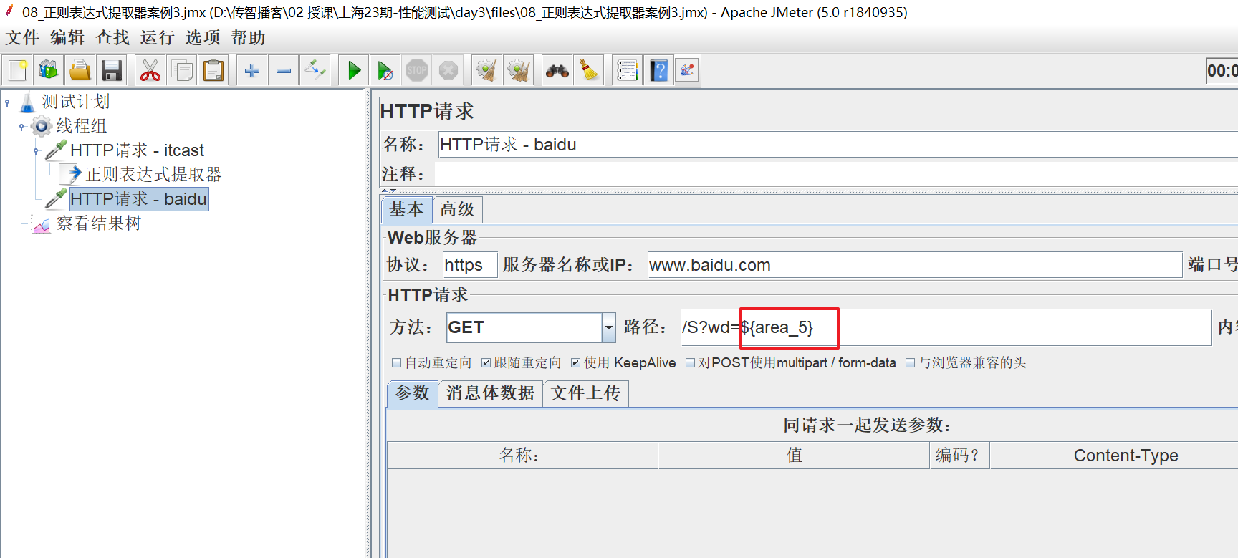Collapse all nodes with minus icon
The width and height of the screenshot is (1238, 558).
[x=284, y=70]
